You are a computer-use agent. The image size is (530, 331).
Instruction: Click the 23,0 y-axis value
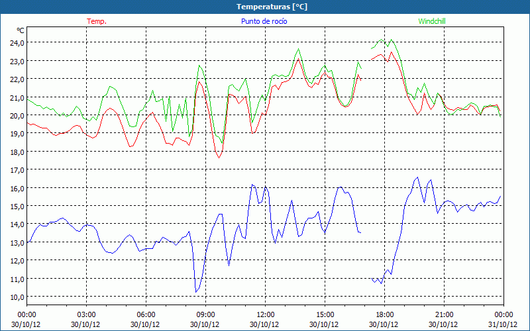(18, 61)
